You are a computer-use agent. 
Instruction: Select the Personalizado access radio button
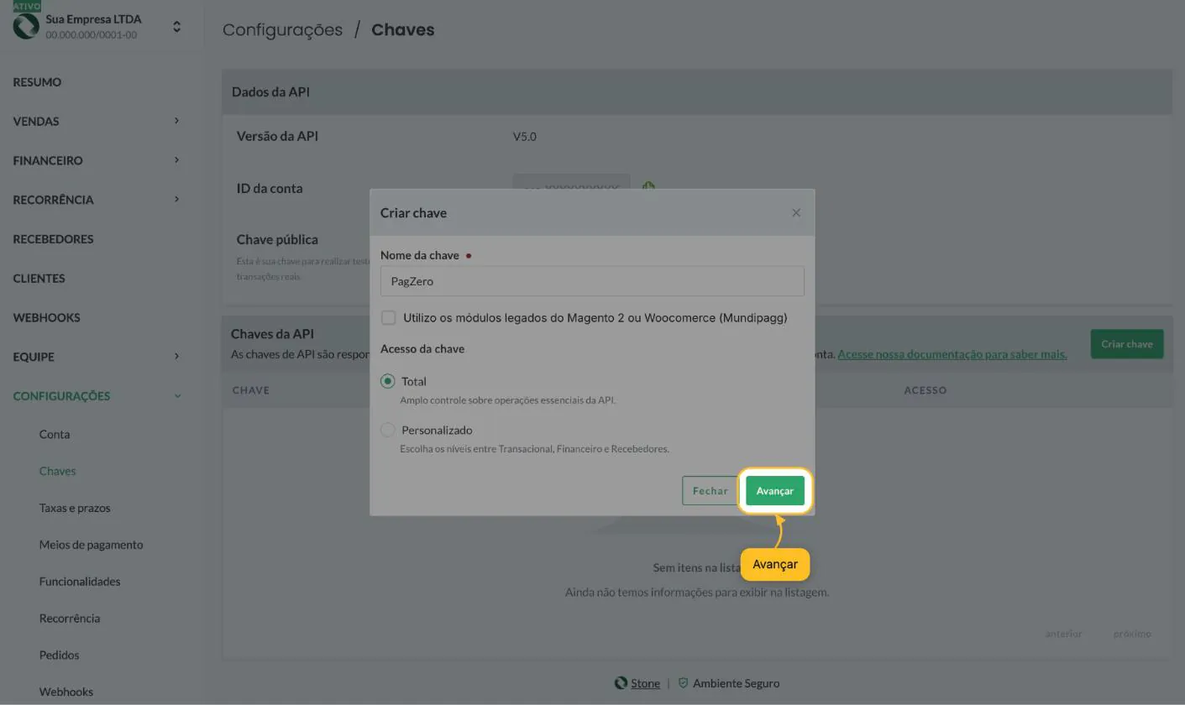[387, 430]
